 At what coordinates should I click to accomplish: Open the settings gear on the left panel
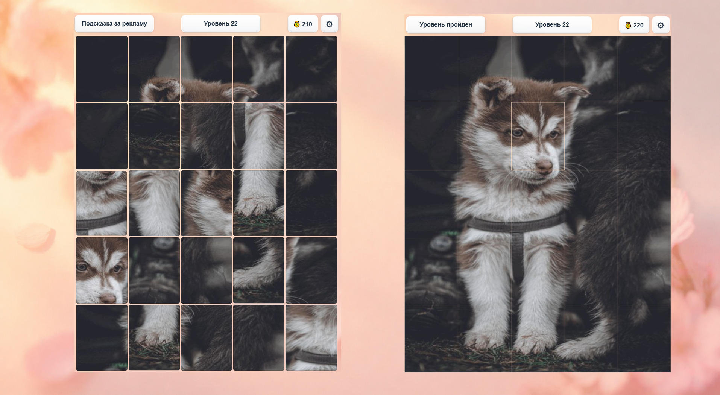329,24
